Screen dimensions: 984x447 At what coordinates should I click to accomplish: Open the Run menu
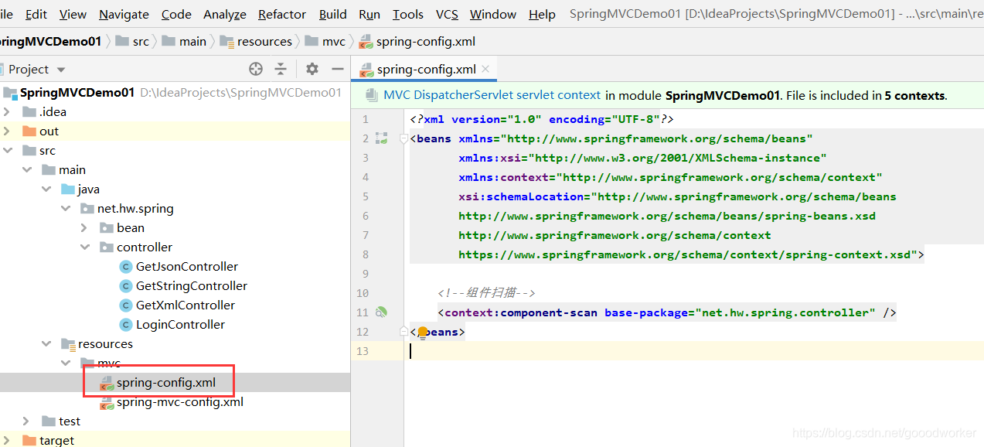[369, 14]
